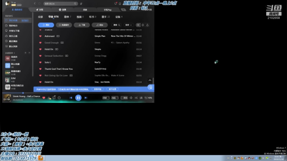Click 暂不处理 in the blue banner
The image size is (287, 161).
112,89
